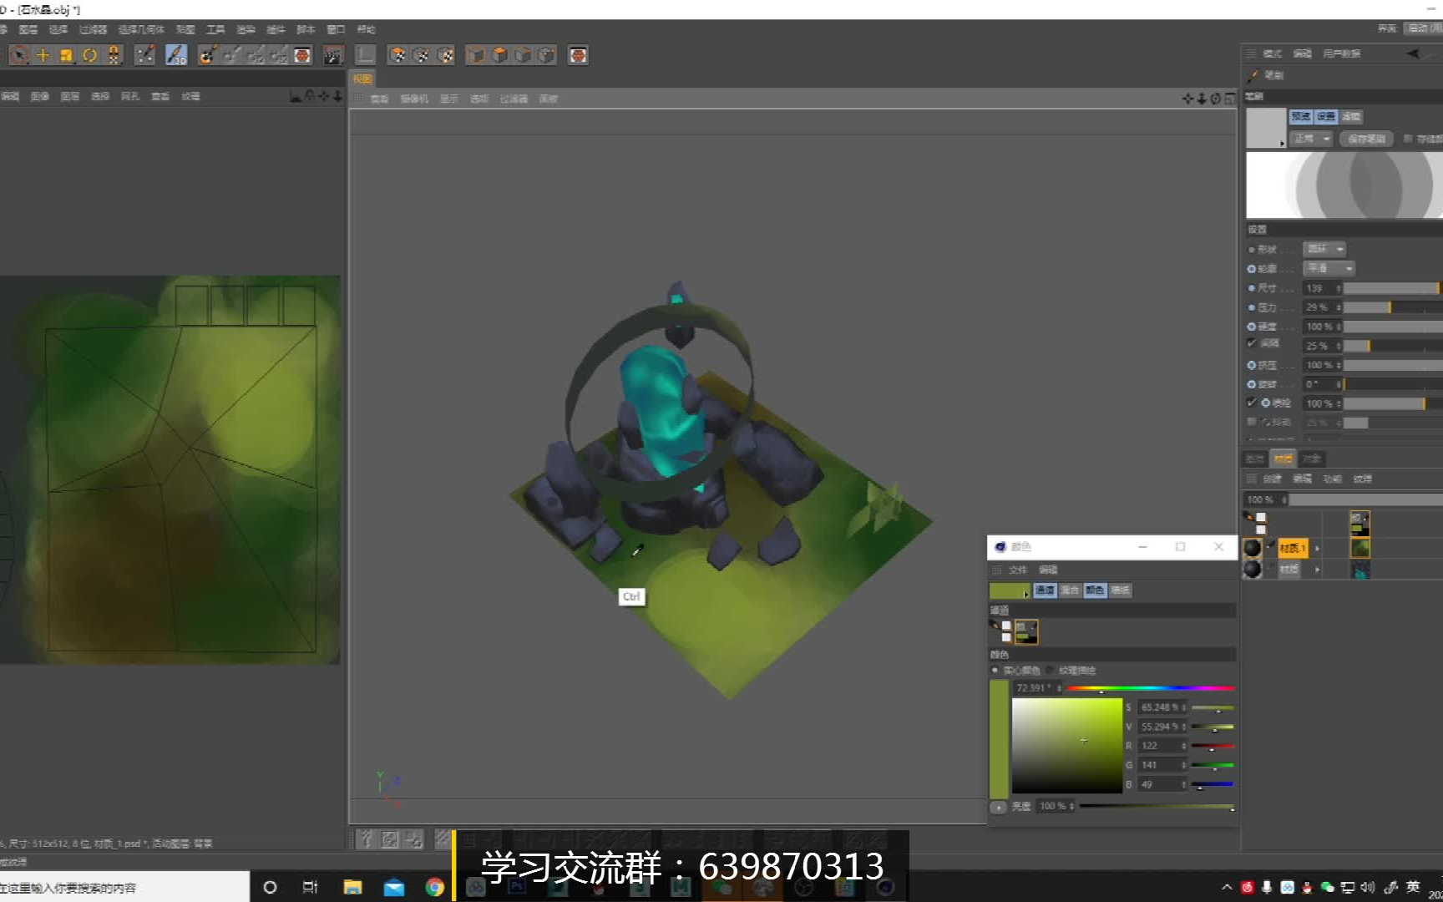This screenshot has height=902, width=1443.
Task: Click the brush icon above the 笔刷 panel
Action: click(x=1253, y=75)
